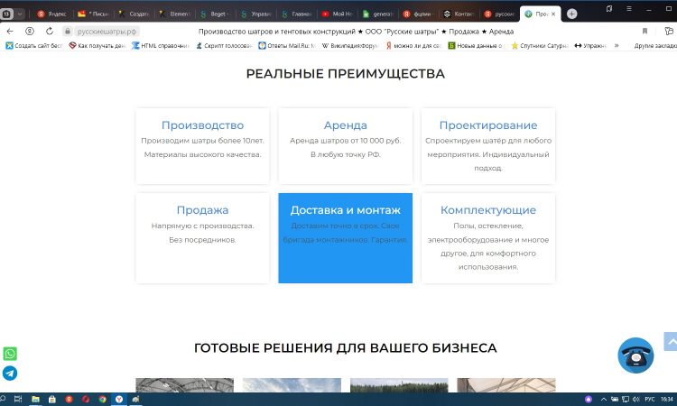
Task: Open Скрипт голосования bookmark
Action: coord(224,45)
